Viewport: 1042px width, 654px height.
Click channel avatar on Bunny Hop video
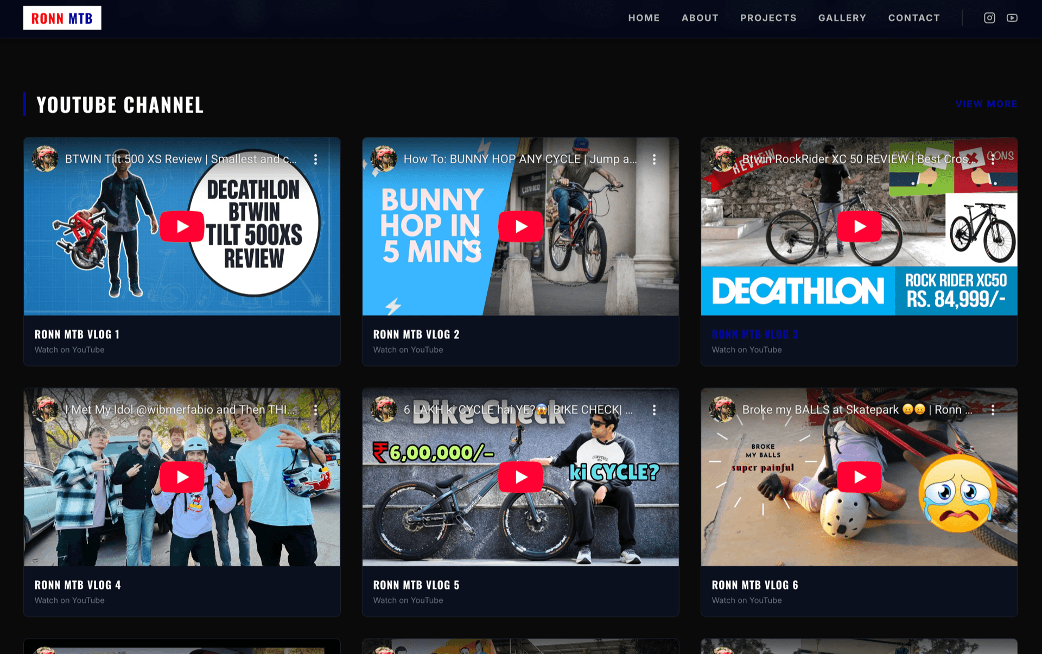coord(384,158)
